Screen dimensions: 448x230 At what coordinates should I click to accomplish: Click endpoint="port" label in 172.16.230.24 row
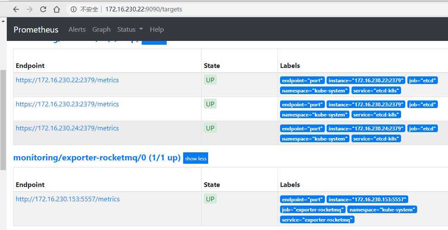click(x=302, y=129)
